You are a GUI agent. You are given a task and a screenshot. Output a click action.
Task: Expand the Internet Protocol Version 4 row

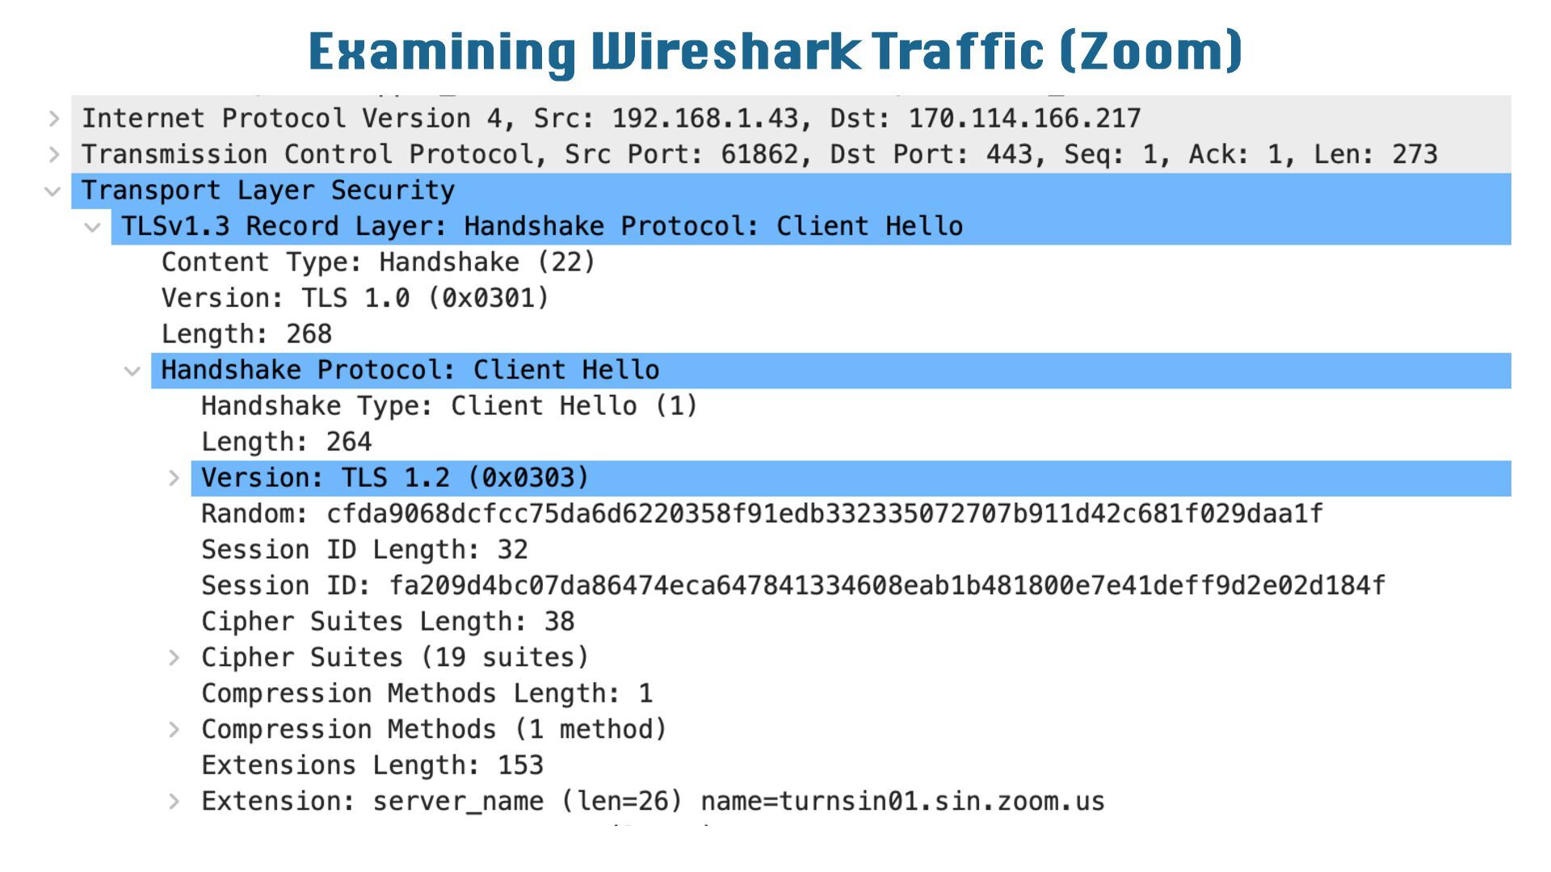point(54,119)
